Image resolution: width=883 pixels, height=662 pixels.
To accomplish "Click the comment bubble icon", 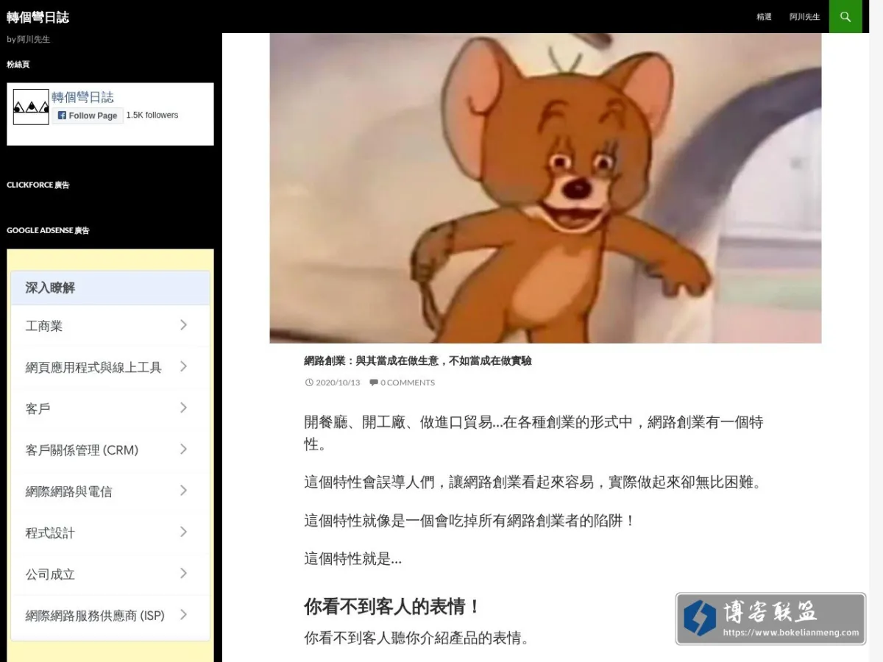I will point(373,382).
